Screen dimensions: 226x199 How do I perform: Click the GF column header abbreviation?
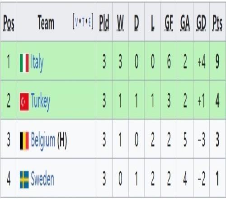[x=169, y=23]
